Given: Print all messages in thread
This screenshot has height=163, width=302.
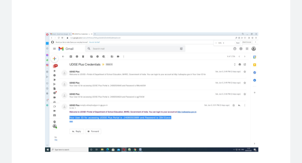Looking at the screenshot, I should tap(240, 65).
